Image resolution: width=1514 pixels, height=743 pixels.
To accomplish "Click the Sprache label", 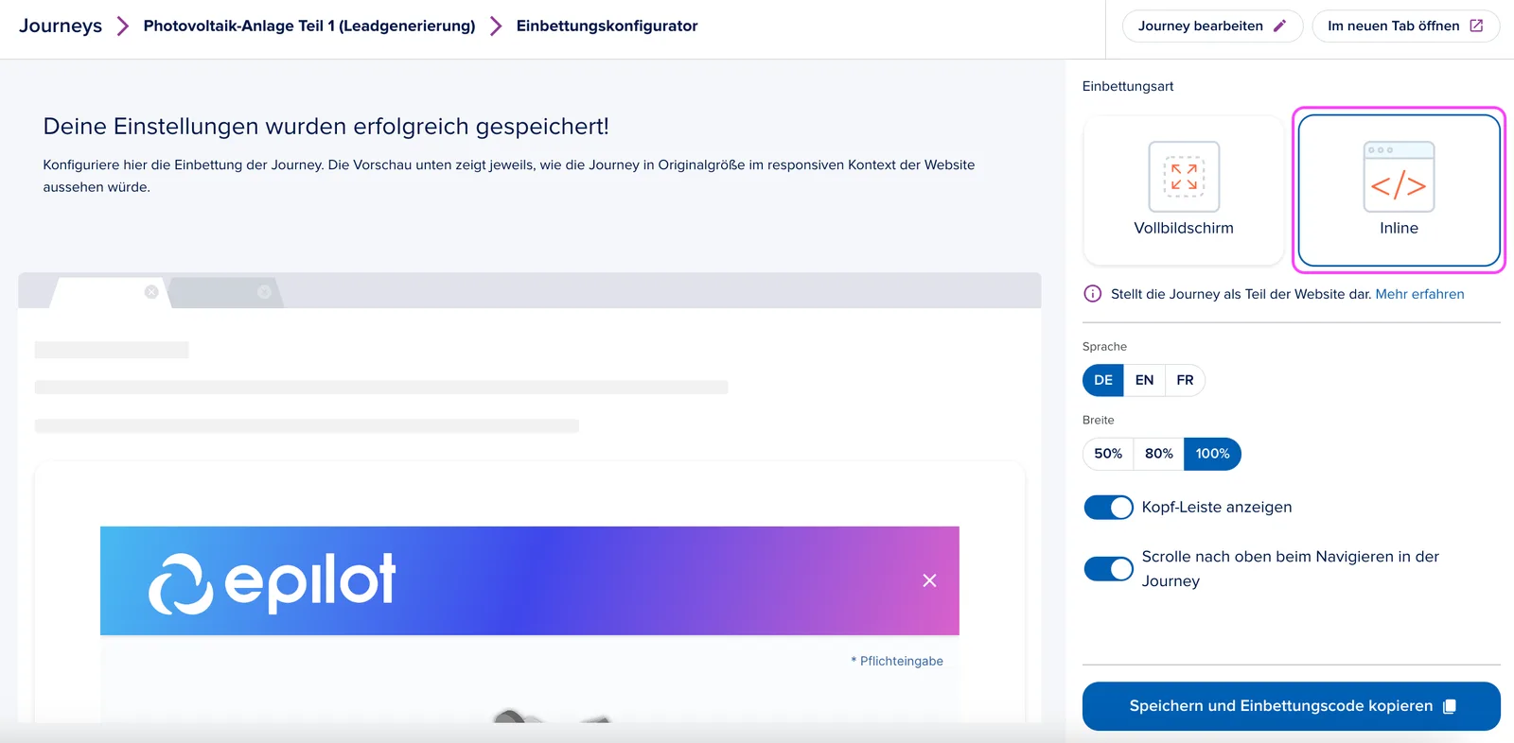I will 1104,347.
